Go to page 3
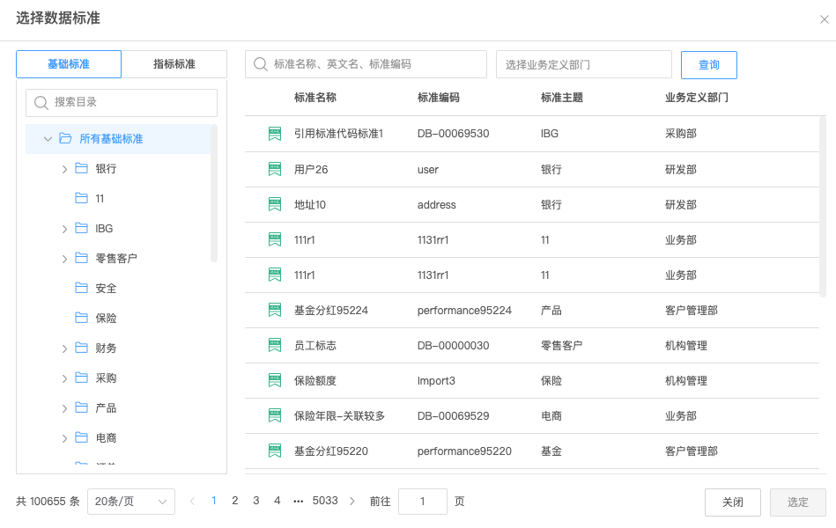The width and height of the screenshot is (836, 528). click(256, 501)
